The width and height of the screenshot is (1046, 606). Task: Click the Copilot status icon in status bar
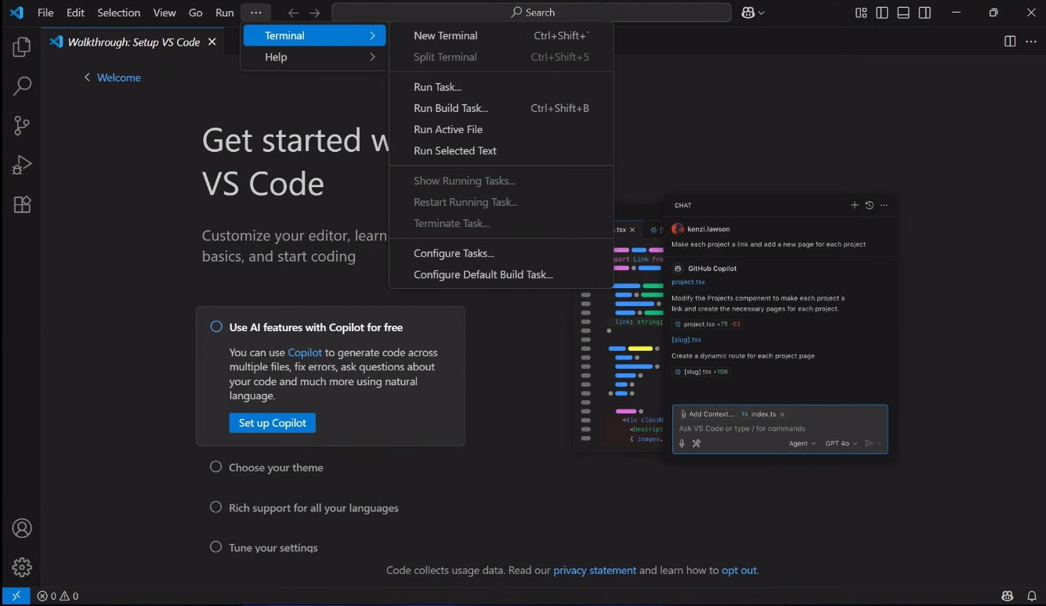(1008, 596)
